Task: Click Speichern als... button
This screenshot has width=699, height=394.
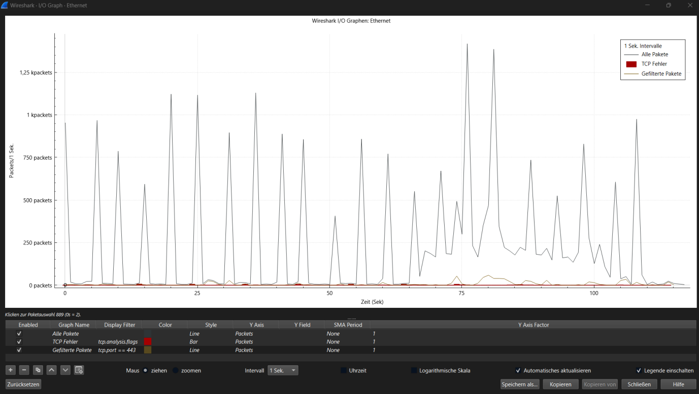Action: coord(520,384)
